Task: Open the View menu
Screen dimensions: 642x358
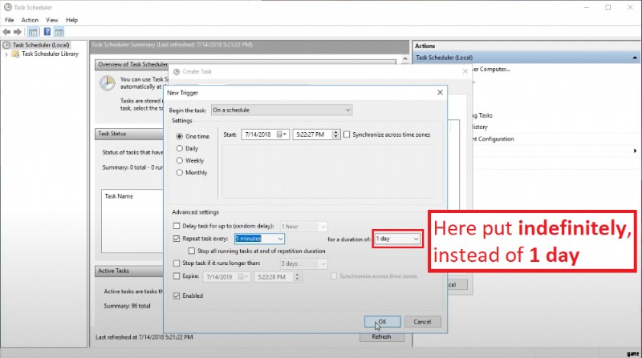Action: pos(51,19)
